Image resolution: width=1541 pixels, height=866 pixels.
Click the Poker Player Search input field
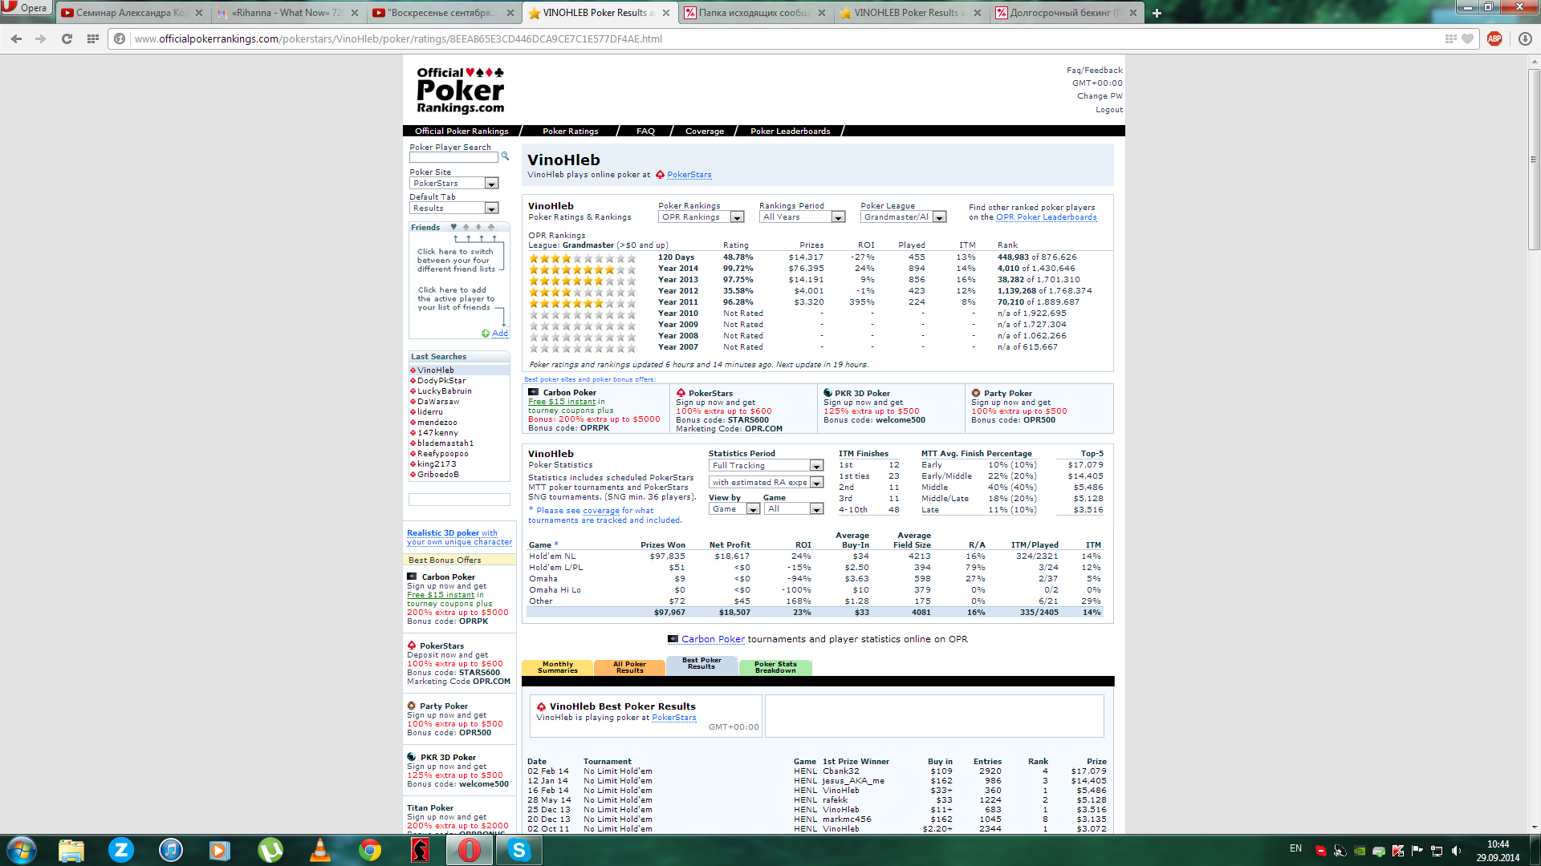[453, 157]
